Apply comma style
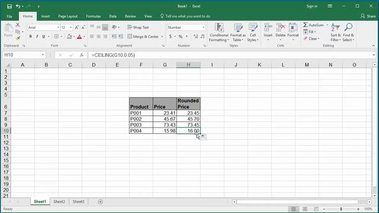 (x=187, y=37)
